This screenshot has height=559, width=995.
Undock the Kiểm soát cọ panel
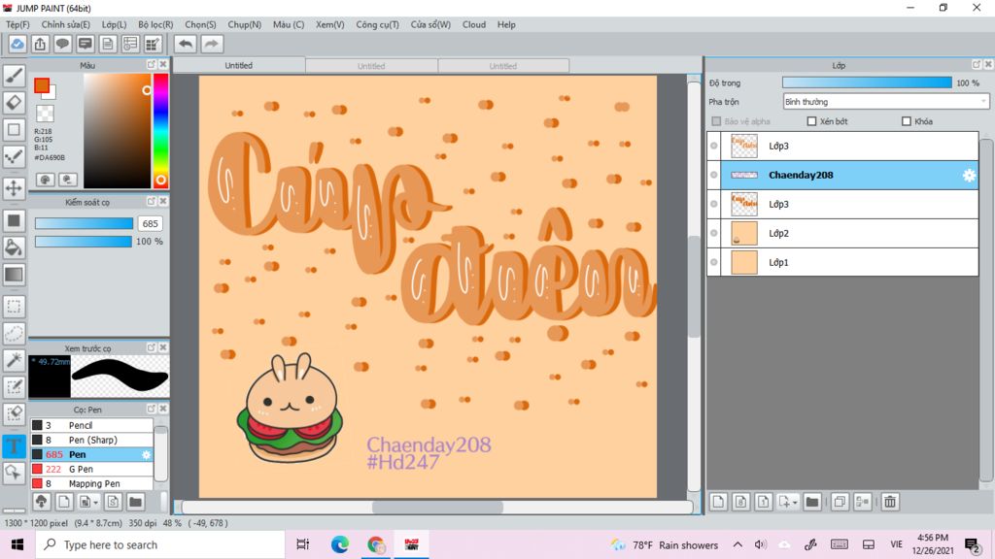coord(151,202)
